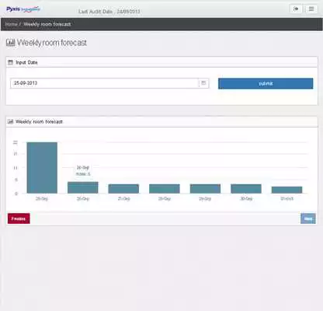
Task: Open the hamburger menu icon
Action: pyautogui.click(x=311, y=9)
